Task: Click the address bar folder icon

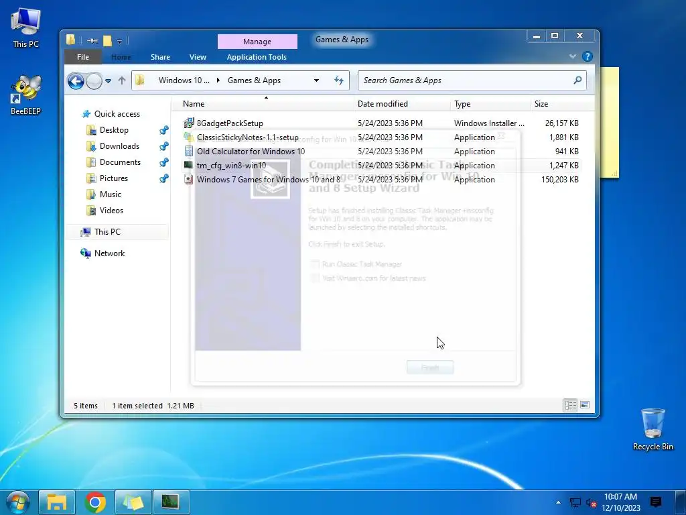Action: coord(140,80)
